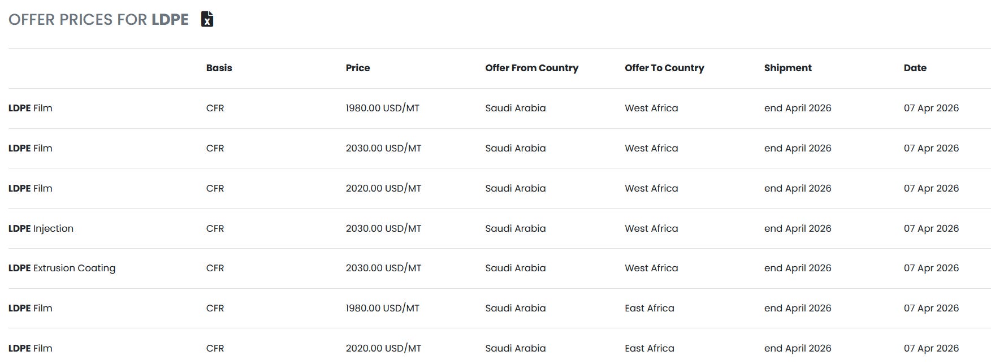Open the second LDPE Film row link

click(30, 148)
